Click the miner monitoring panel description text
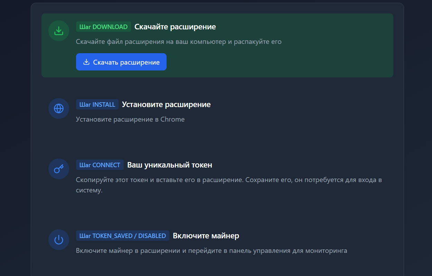The image size is (432, 276). coord(211,251)
